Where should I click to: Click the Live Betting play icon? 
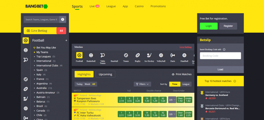click(x=28, y=31)
